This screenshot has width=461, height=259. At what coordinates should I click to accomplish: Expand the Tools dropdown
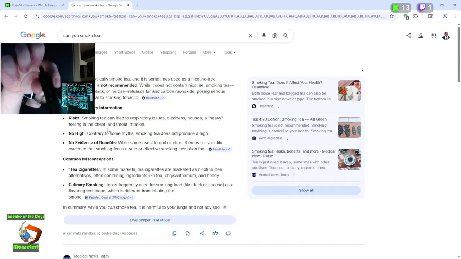coord(229,53)
